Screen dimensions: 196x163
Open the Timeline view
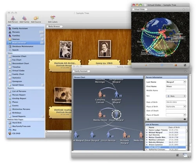click(x=25, y=67)
